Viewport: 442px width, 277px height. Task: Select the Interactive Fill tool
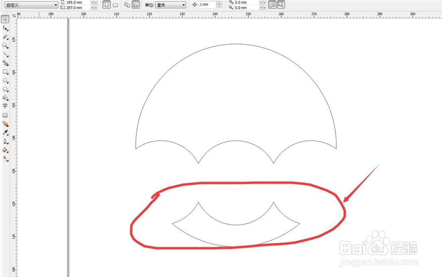(5, 159)
